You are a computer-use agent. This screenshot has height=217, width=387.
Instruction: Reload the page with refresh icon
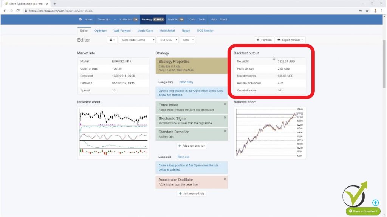click(x=18, y=11)
